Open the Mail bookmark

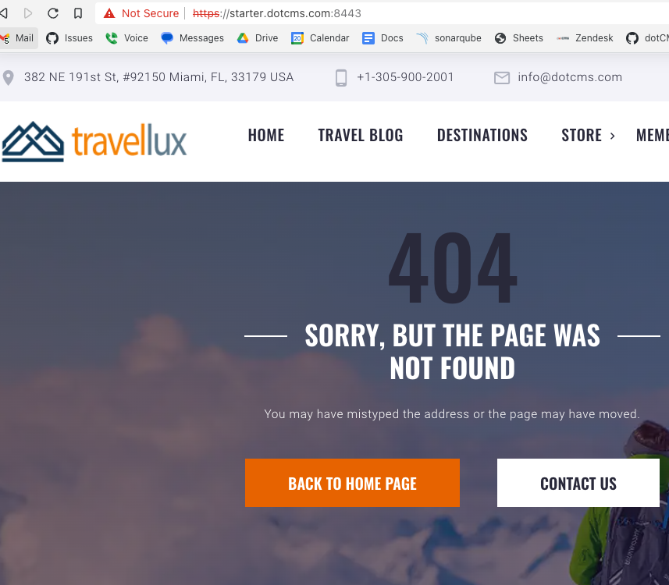pos(17,38)
